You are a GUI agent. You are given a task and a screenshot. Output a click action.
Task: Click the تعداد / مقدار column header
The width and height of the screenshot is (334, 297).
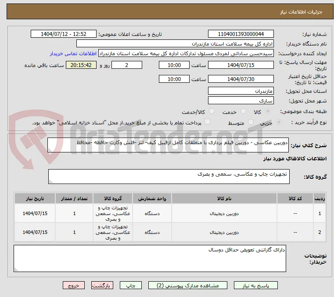tap(74, 198)
